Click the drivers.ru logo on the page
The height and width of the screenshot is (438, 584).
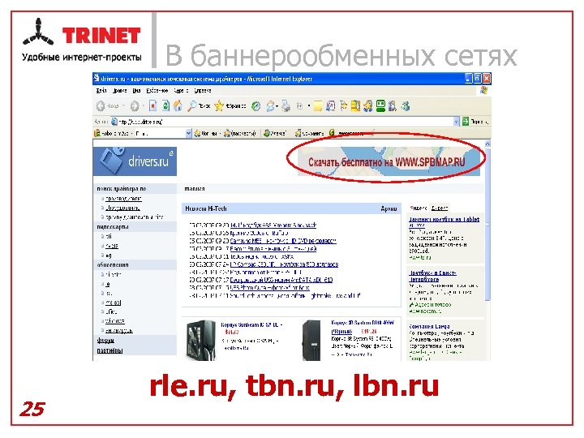click(135, 161)
